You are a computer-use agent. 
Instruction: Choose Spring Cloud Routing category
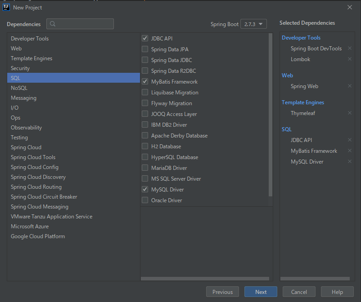(73, 187)
